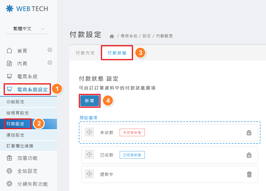Click the drag handle for 已收款
Image resolution: width=266 pixels, height=191 pixels.
[x=89, y=155]
